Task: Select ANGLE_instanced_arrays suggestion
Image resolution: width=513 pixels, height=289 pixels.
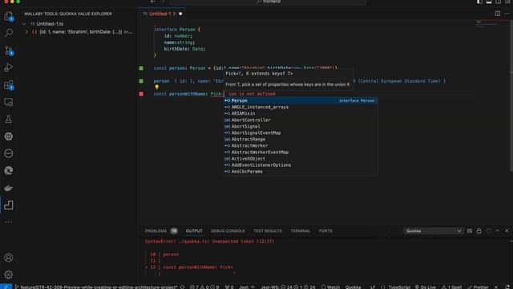Action: [301, 107]
